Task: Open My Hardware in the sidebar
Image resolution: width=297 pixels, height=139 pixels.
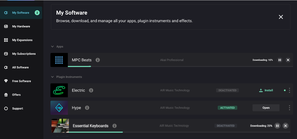Action: tap(21, 26)
